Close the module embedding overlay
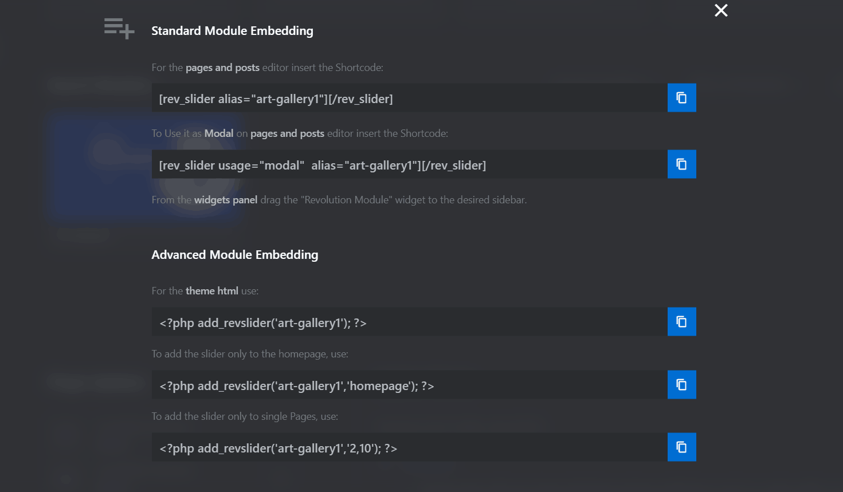Screen dimensions: 843x492 click(721, 10)
